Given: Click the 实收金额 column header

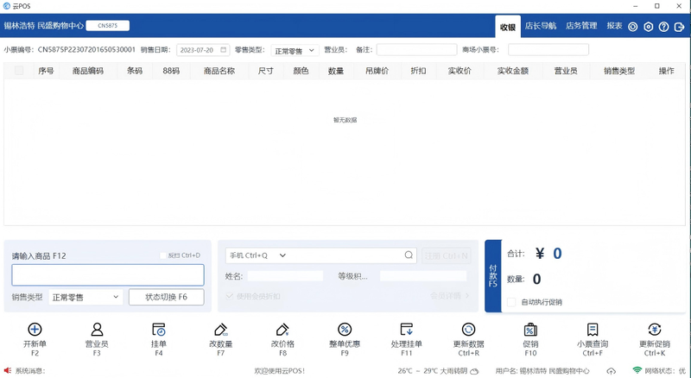Looking at the screenshot, I should coord(512,71).
